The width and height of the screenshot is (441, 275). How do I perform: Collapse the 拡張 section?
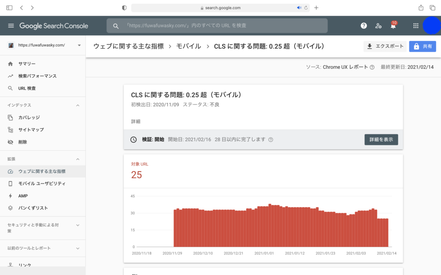[78, 159]
